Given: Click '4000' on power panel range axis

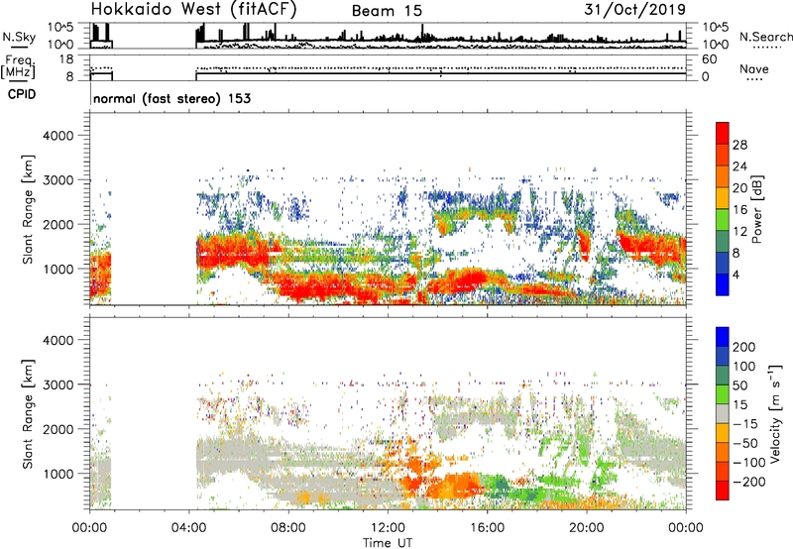Looking at the screenshot, I should (x=57, y=136).
